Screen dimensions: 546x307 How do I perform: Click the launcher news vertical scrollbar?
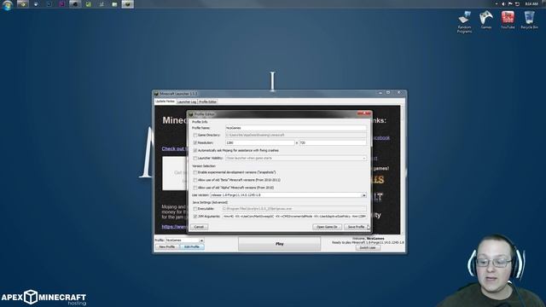point(403,170)
